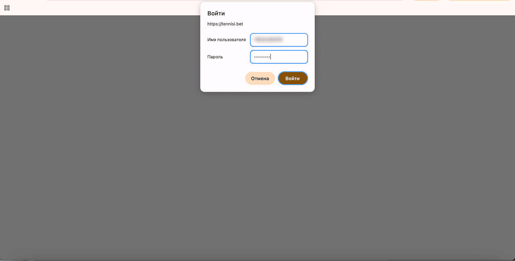The width and height of the screenshot is (515, 261).
Task: Focus the Имя пользователя input field
Action: (x=279, y=40)
